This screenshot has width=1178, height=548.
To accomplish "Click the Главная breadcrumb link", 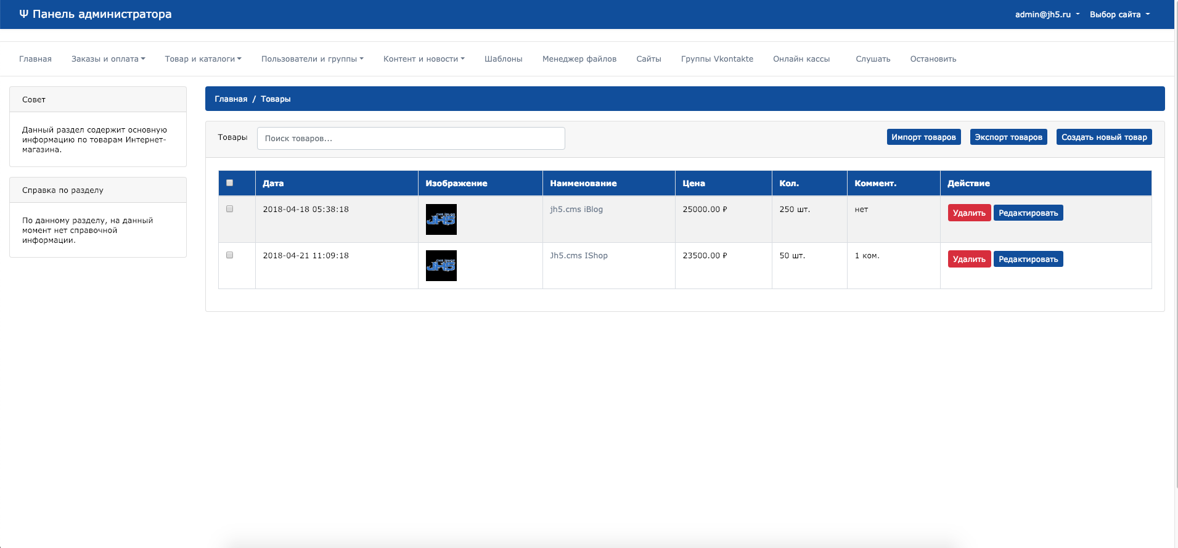I will [x=231, y=99].
